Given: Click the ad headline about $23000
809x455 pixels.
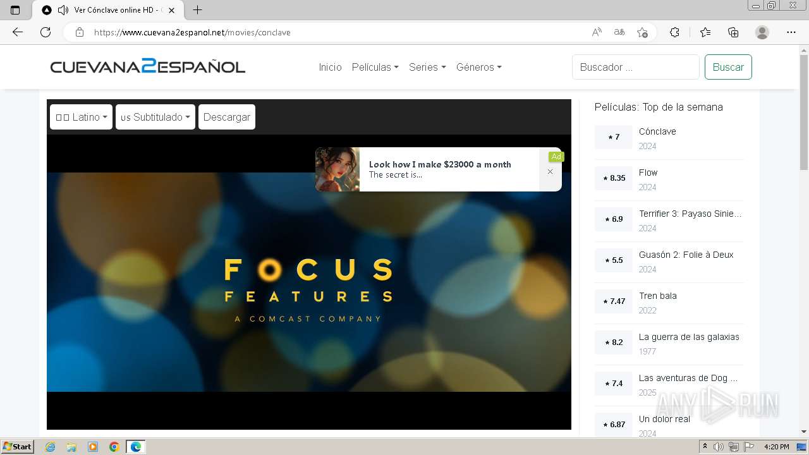Looking at the screenshot, I should click(440, 164).
